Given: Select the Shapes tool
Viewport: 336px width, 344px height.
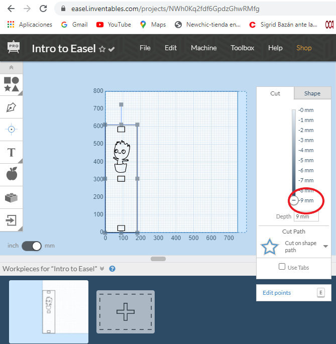Looking at the screenshot, I should tap(11, 84).
